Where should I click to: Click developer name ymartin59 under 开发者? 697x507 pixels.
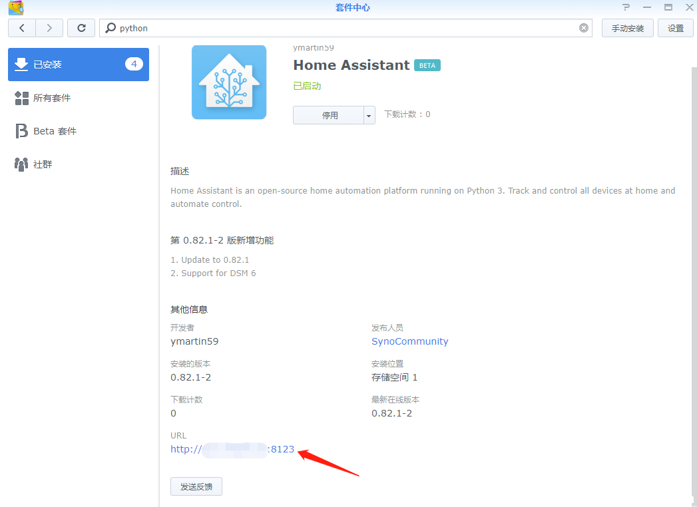(x=194, y=341)
